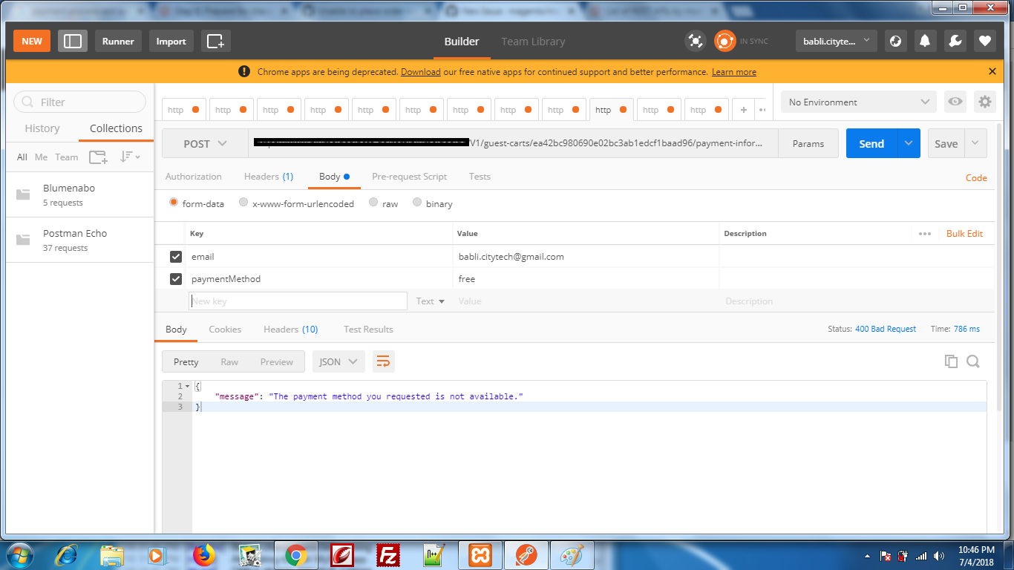This screenshot has height=570, width=1014.
Task: Click the wrench settings menu icon
Action: pyautogui.click(x=955, y=41)
